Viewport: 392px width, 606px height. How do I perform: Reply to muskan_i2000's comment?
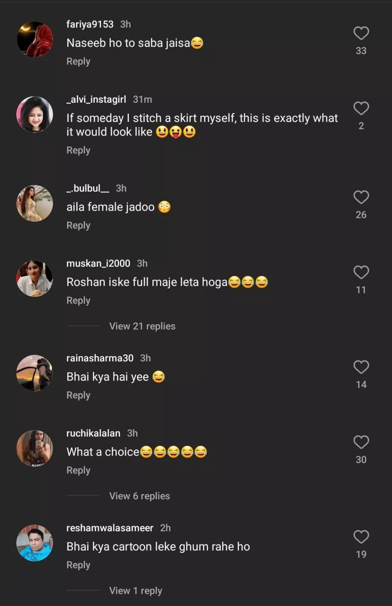(78, 301)
